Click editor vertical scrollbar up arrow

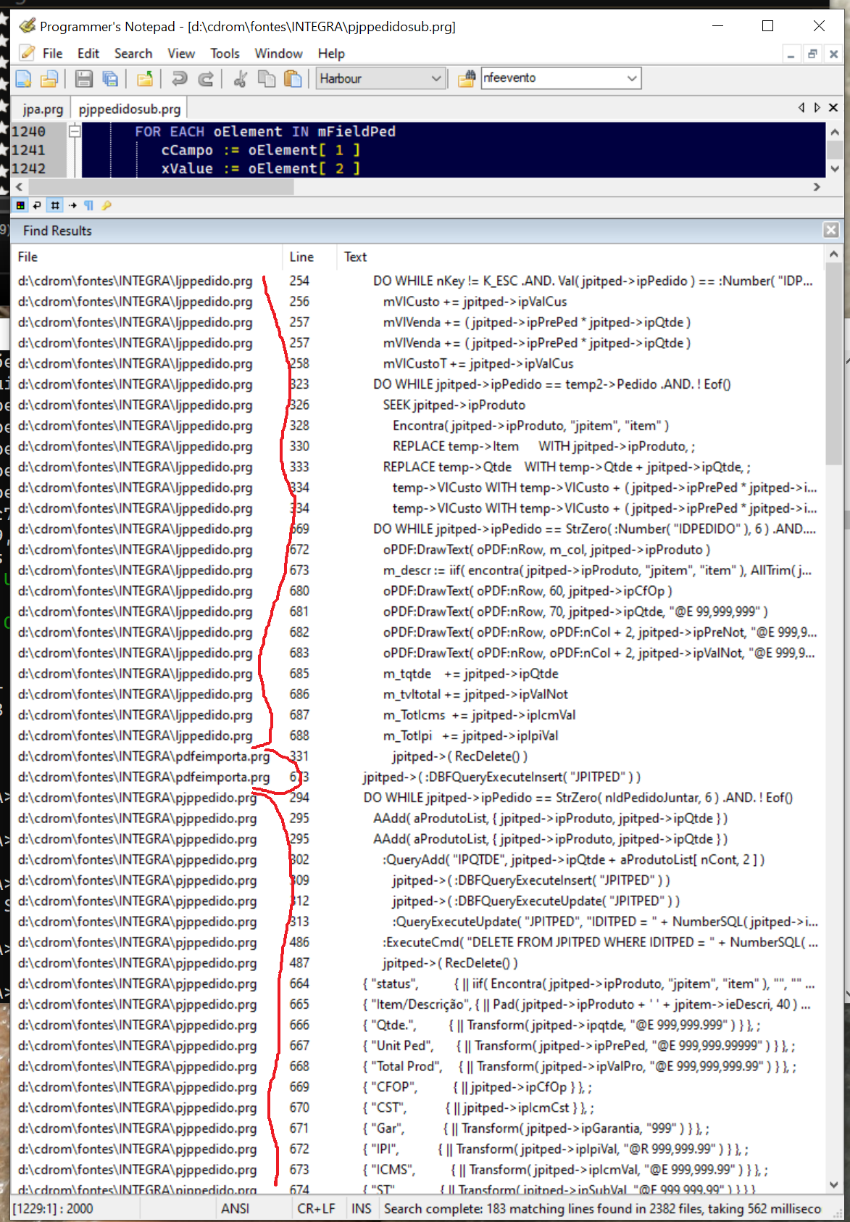834,132
